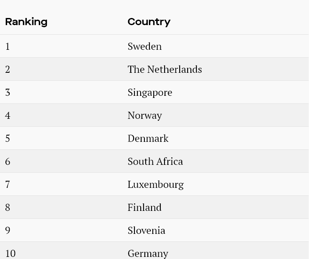Click ranking number 5

8,138
